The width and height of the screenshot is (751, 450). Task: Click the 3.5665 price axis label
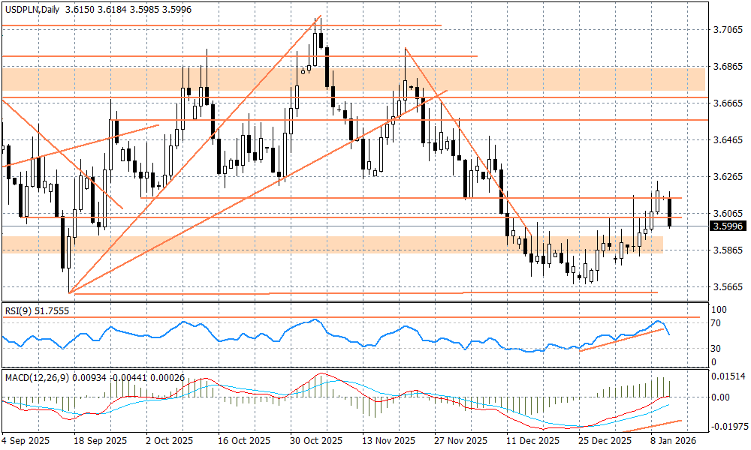728,287
